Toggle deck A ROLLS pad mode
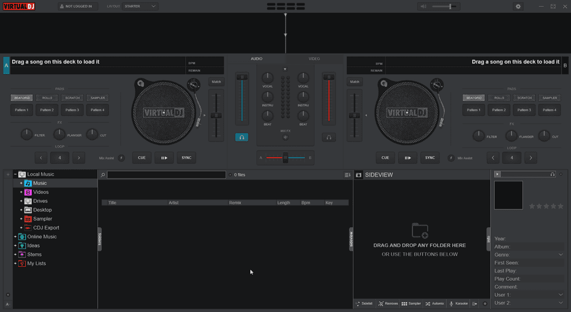Viewport: 571px width, 312px height. (47, 98)
